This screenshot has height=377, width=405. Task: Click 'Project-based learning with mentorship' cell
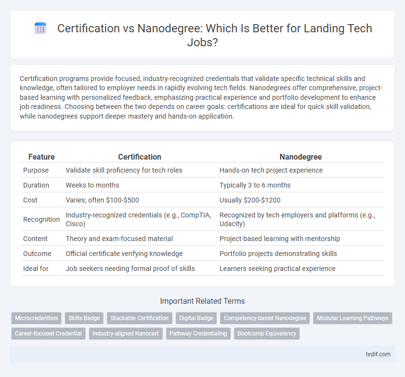[301, 239]
